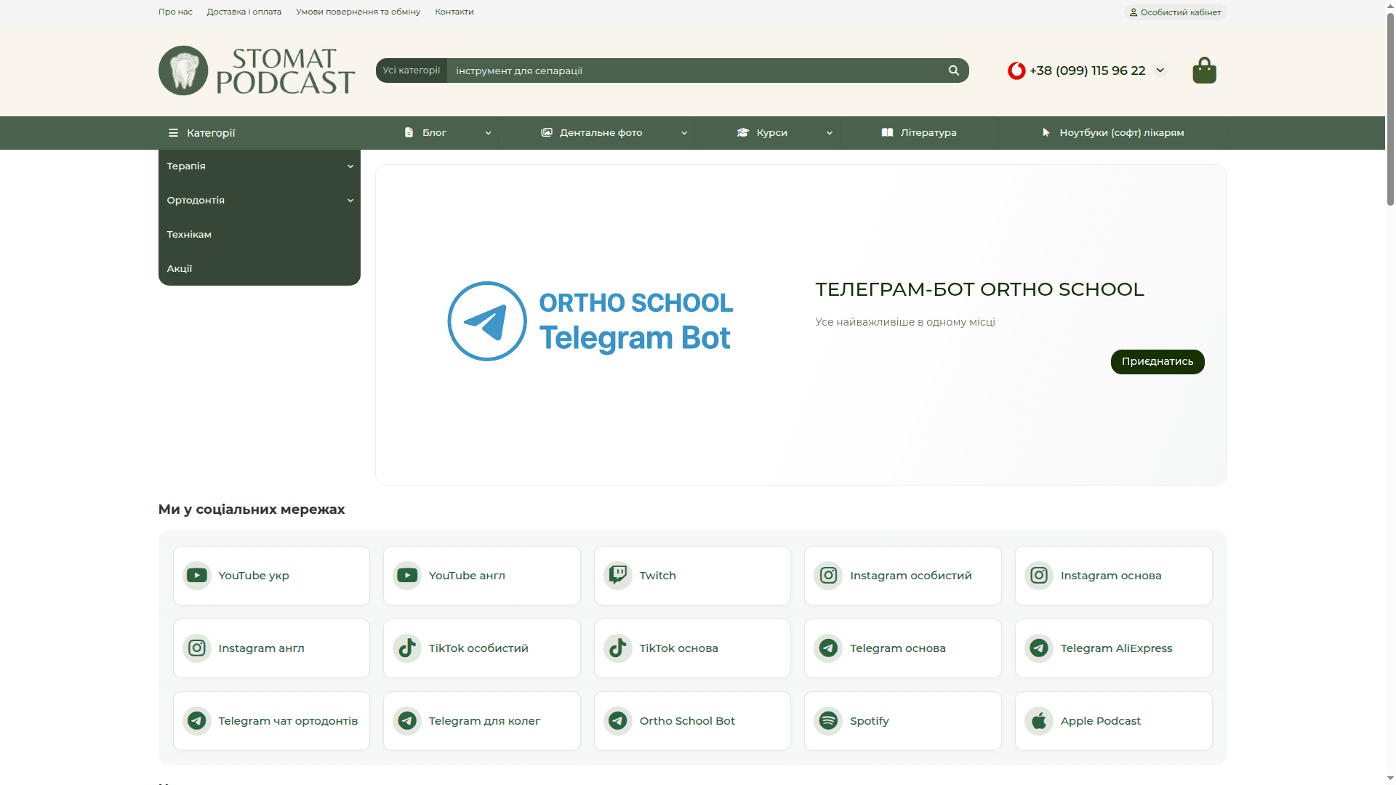This screenshot has width=1396, height=785.
Task: Click the Ortho School Telegram Bot banner image
Action: [590, 321]
